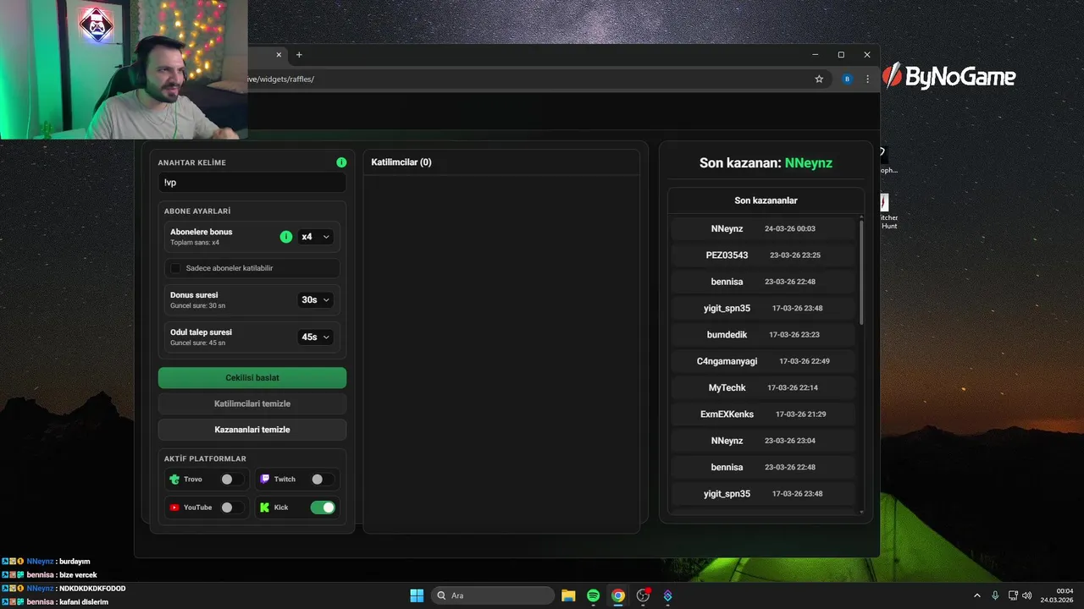The height and width of the screenshot is (609, 1084).
Task: Open the Windows Start menu
Action: [417, 595]
